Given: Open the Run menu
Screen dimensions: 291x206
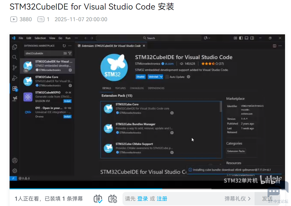Looking at the screenshot, I should 68,38.
